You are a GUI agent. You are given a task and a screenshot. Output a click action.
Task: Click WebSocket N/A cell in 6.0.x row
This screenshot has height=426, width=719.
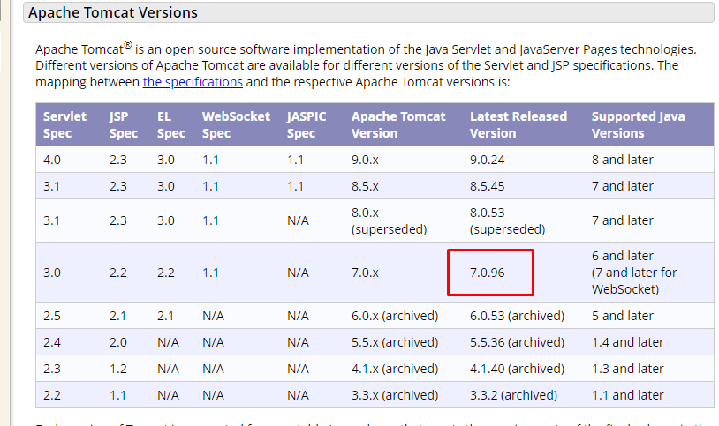click(213, 316)
